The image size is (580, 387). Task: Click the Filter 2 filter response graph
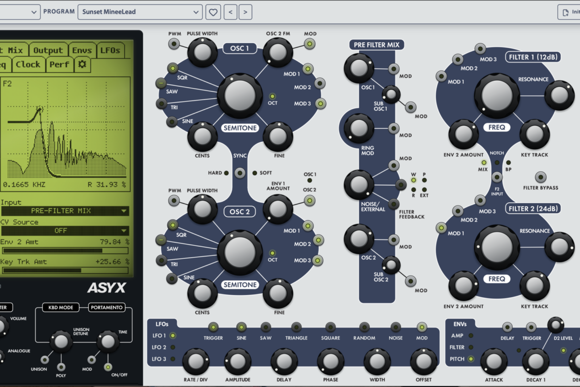tap(65, 133)
